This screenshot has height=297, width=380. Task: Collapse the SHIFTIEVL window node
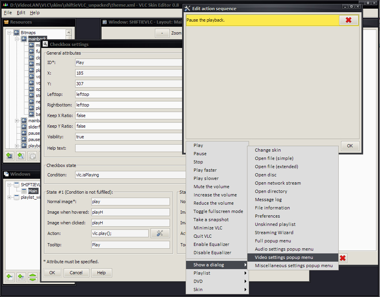(9, 185)
